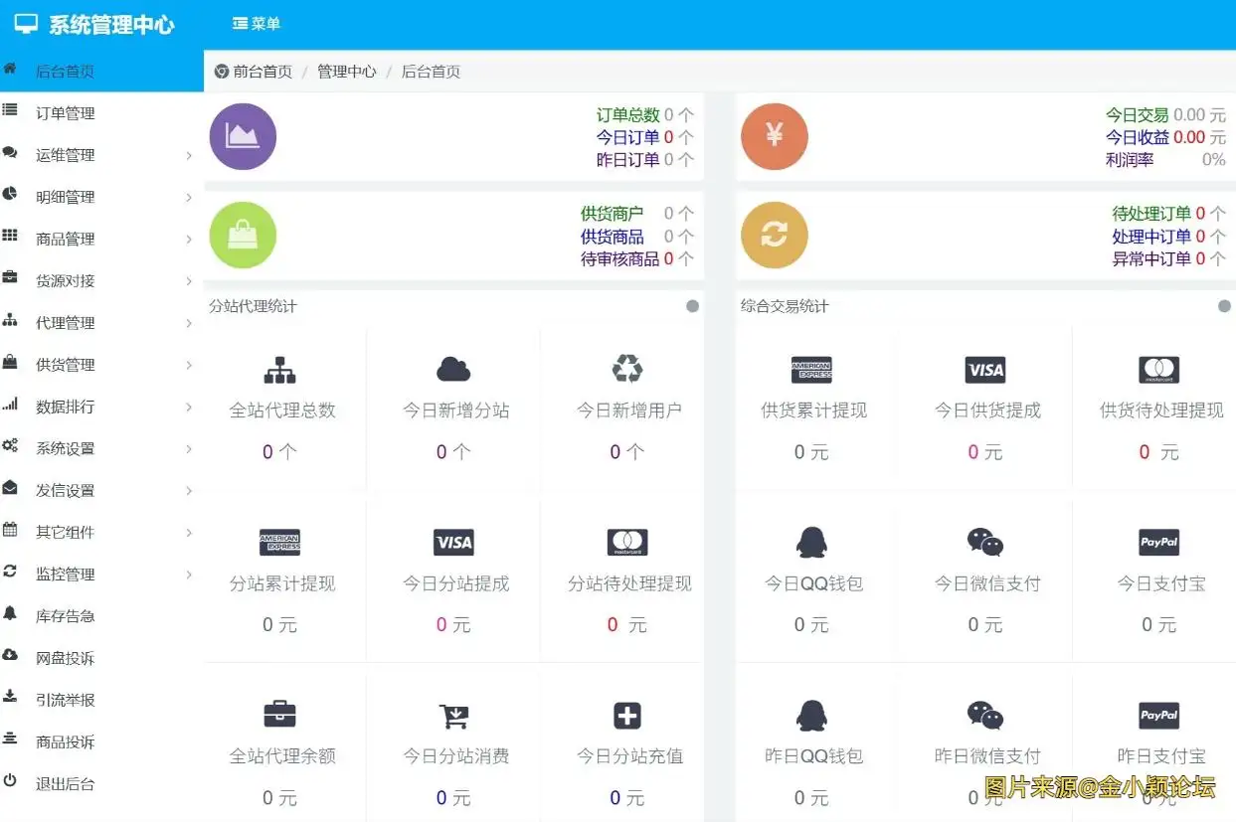The image size is (1236, 822).
Task: Open 库存告急 in the sidebar
Action: tap(66, 616)
